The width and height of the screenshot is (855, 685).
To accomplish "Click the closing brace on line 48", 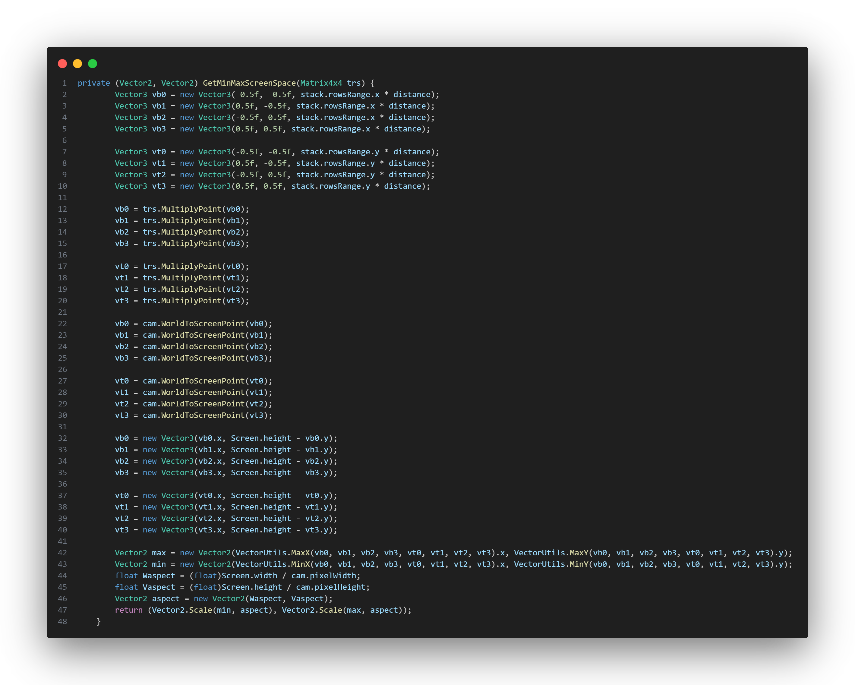I will 99,622.
